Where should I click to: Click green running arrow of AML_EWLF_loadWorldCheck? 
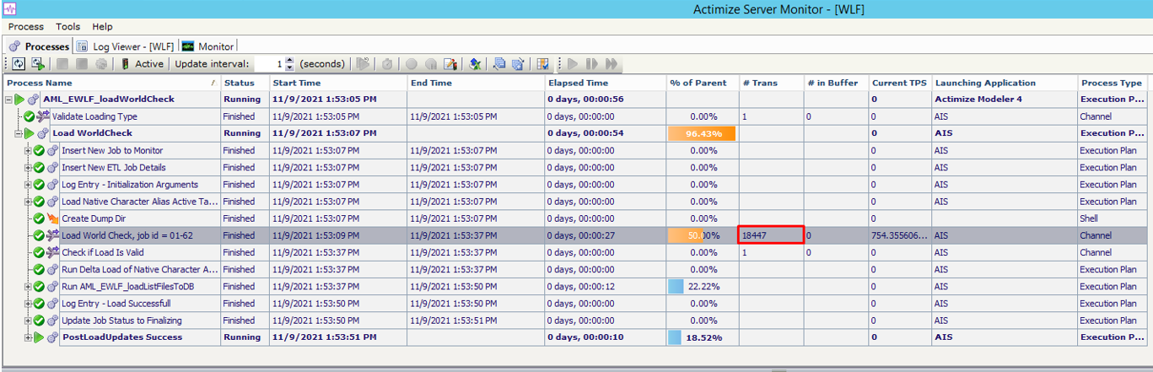20,100
